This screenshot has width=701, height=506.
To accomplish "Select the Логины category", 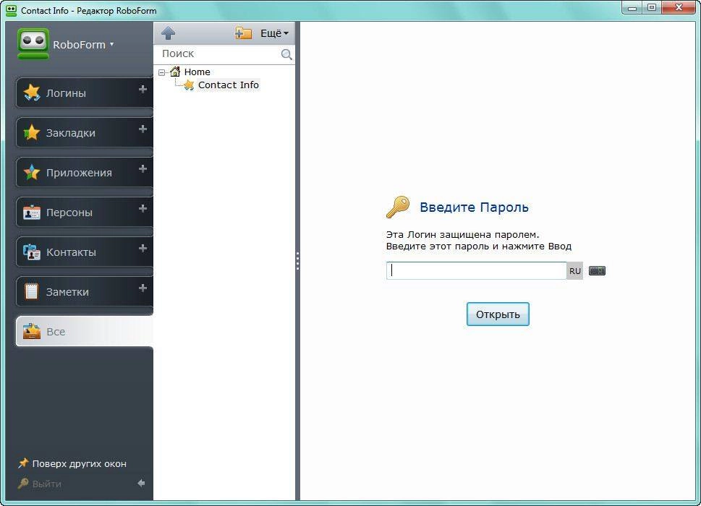I will coord(84,93).
